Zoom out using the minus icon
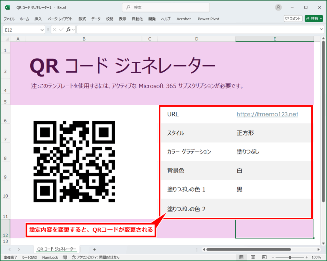The image size is (327, 261). coord(273,257)
